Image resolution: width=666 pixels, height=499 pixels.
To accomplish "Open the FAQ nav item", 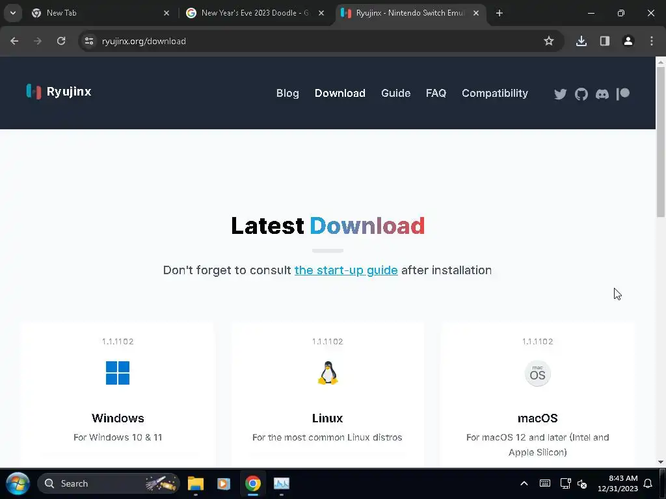I will [x=436, y=94].
